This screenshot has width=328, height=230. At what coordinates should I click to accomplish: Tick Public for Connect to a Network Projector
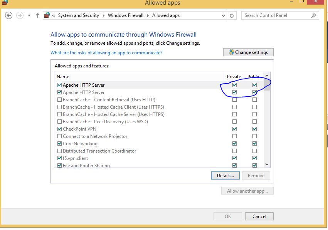[x=254, y=136]
